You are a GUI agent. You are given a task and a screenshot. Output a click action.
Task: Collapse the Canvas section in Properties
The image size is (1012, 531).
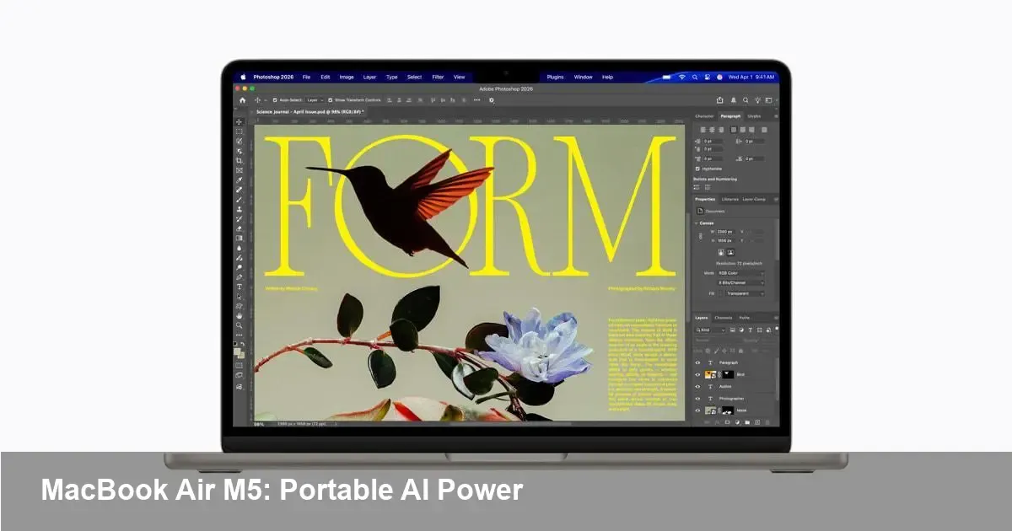click(x=697, y=223)
